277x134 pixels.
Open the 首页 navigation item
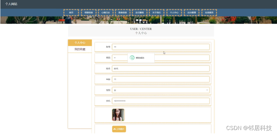71,13
